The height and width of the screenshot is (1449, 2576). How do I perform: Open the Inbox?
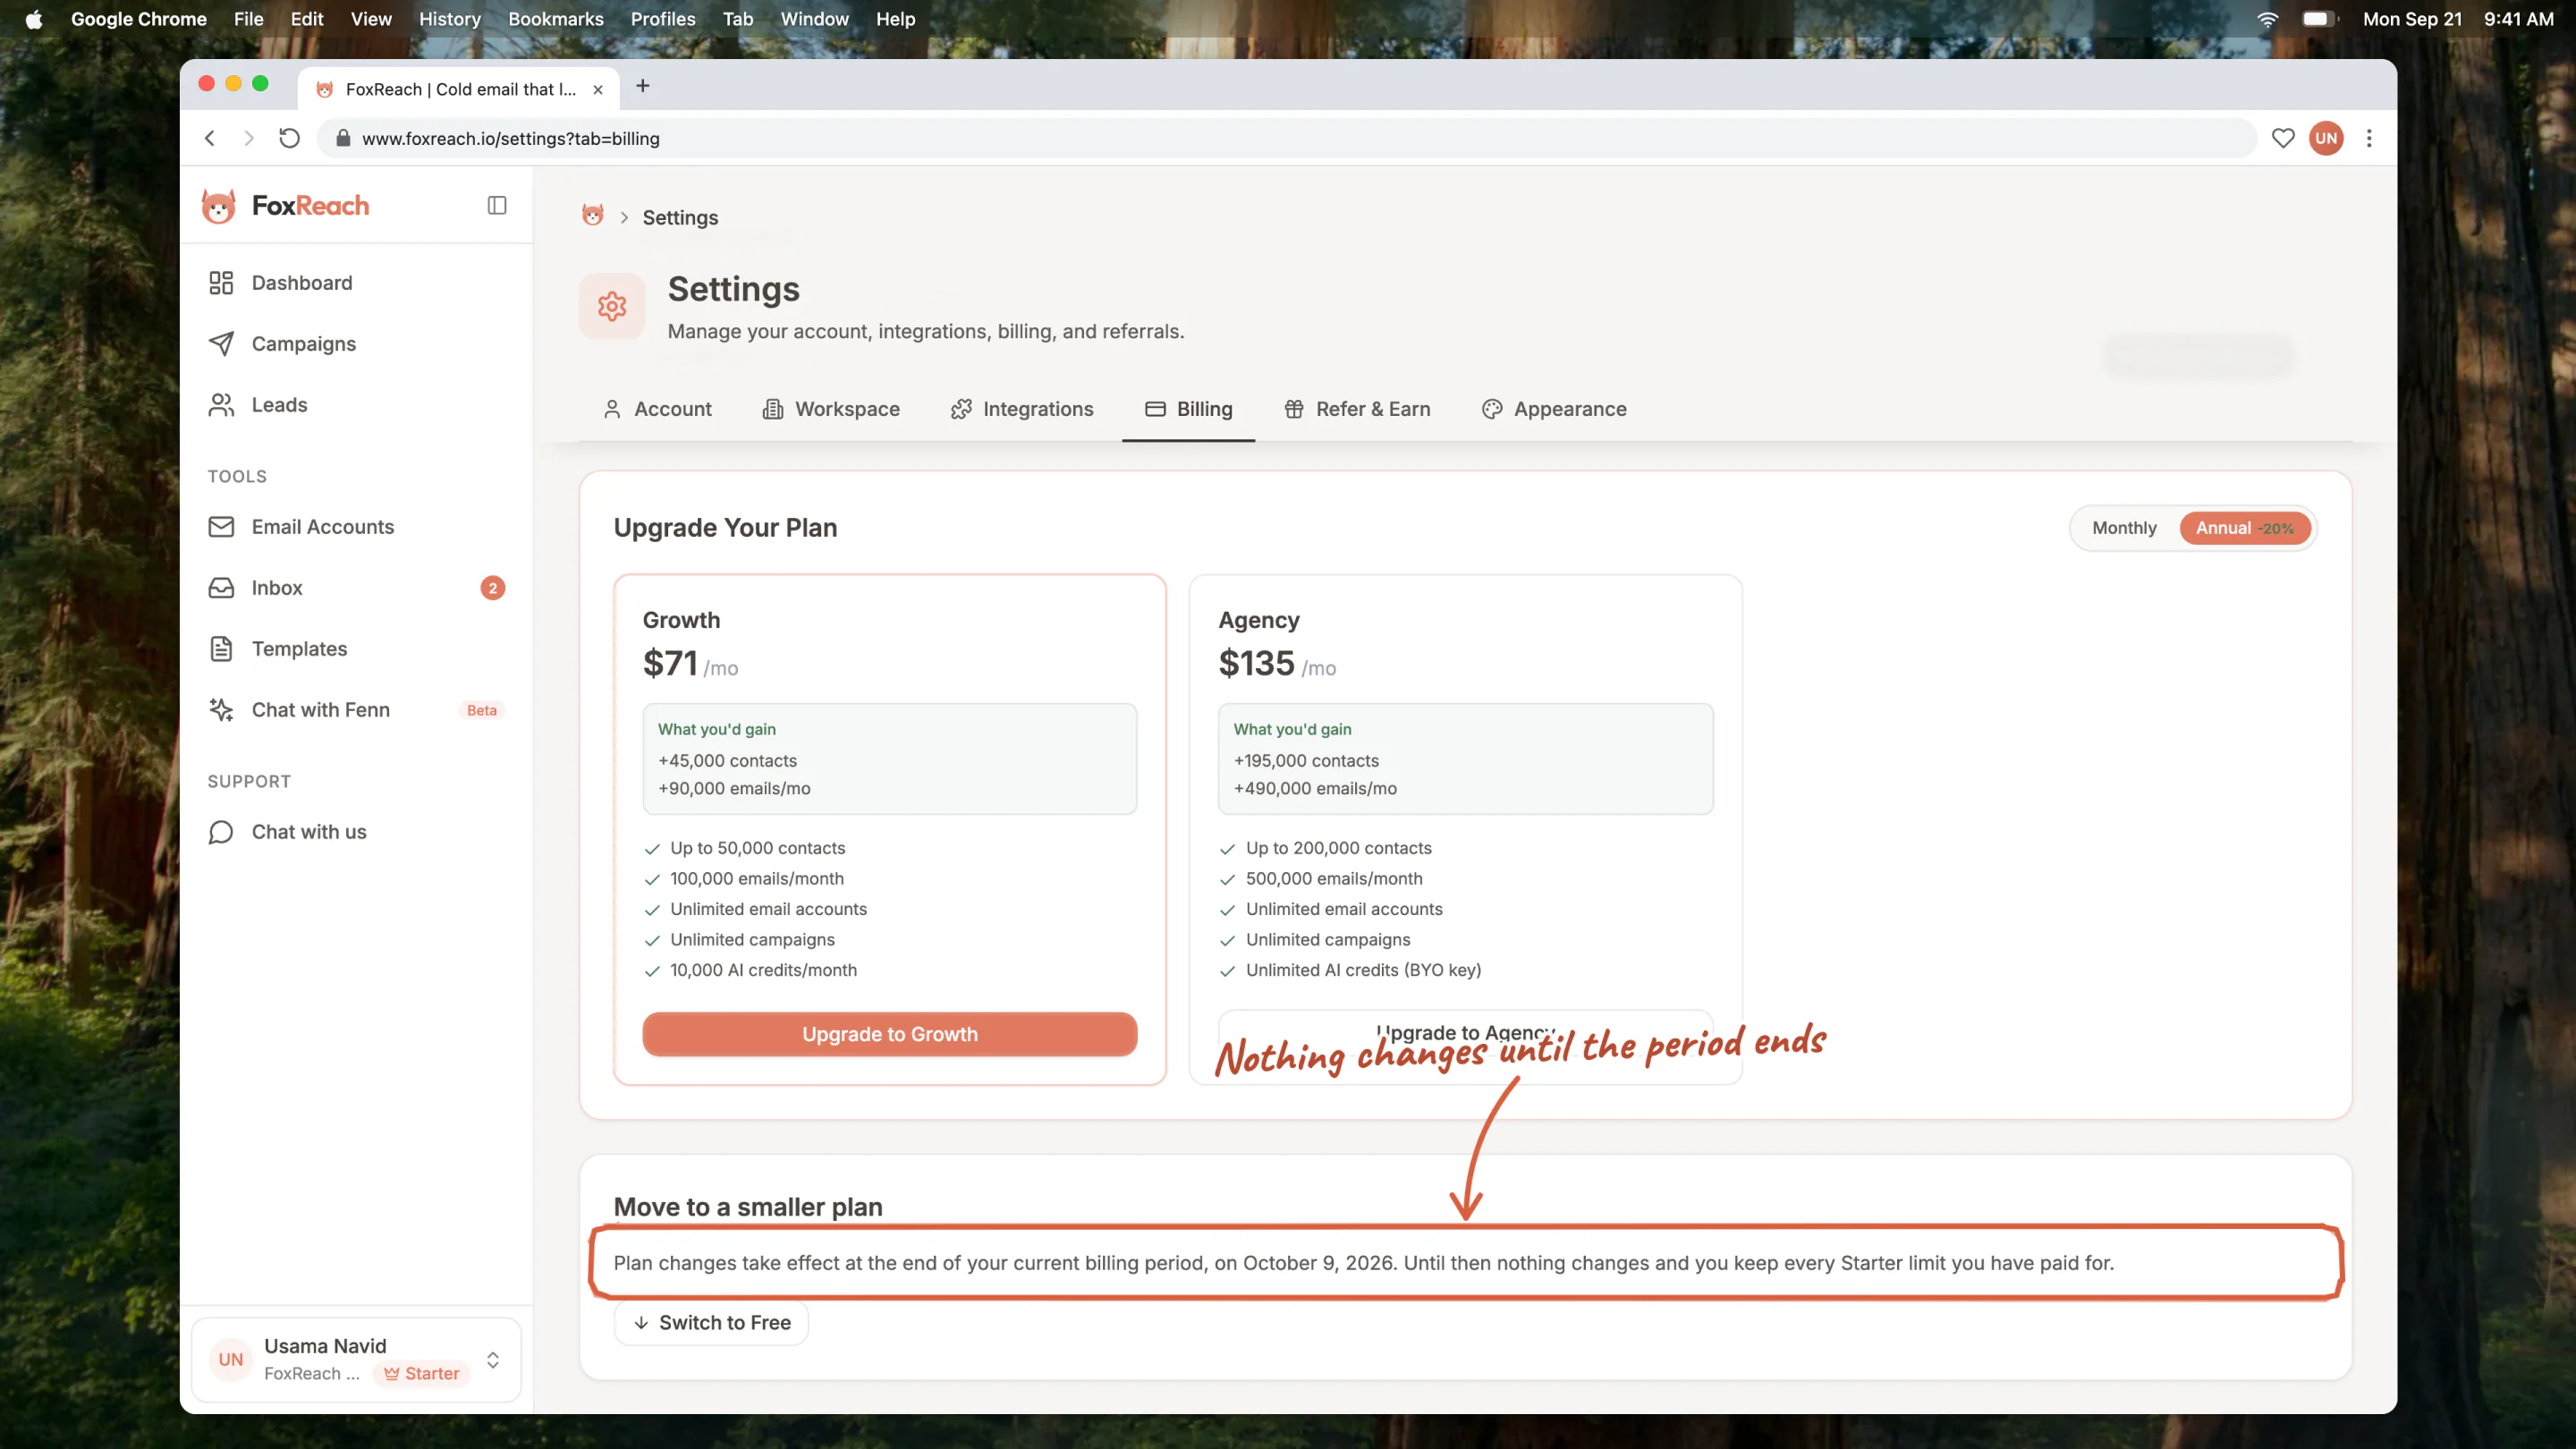(x=356, y=588)
